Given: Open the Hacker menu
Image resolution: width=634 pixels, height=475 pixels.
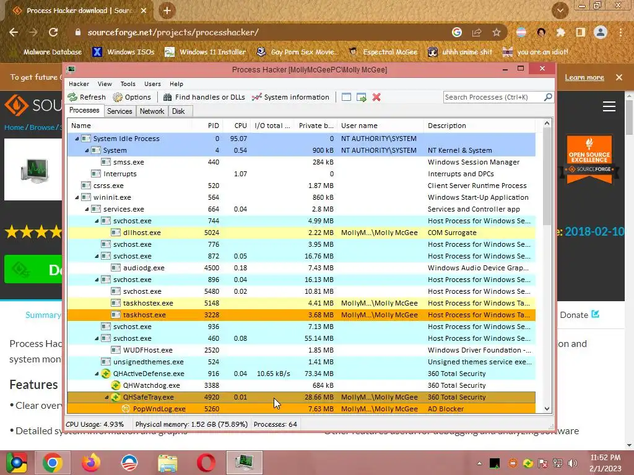Looking at the screenshot, I should (x=79, y=83).
